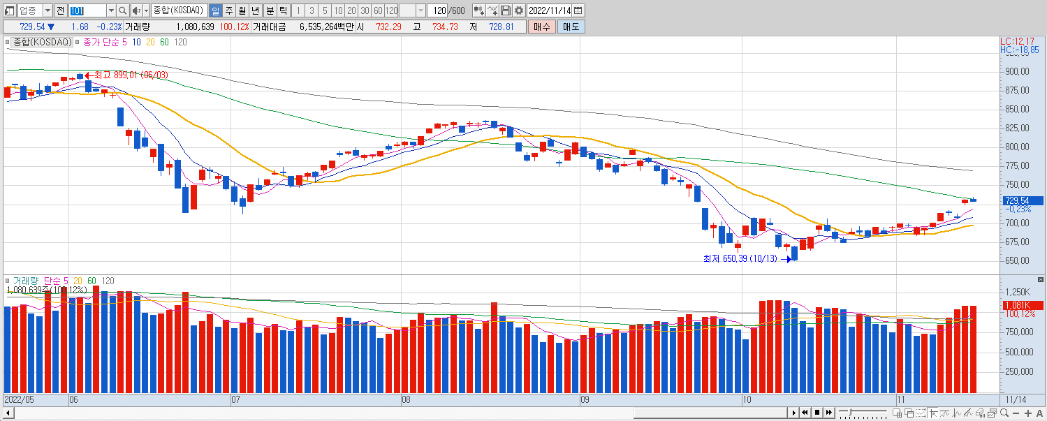
Task: Switch to the 주 (weekly) period
Action: click(228, 10)
